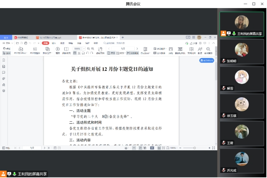The height and width of the screenshot is (178, 267).
Task: Open the 100% zoom level dropdown
Action: point(79,49)
